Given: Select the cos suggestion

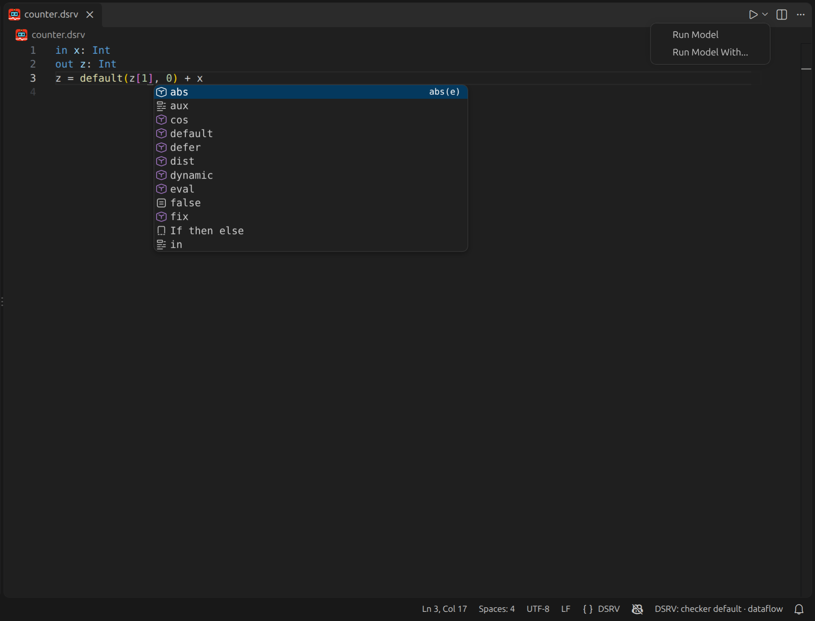Looking at the screenshot, I should [x=310, y=120].
